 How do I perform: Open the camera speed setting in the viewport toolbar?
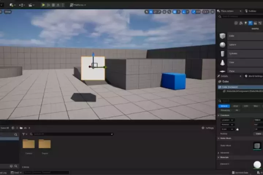click(x=206, y=12)
